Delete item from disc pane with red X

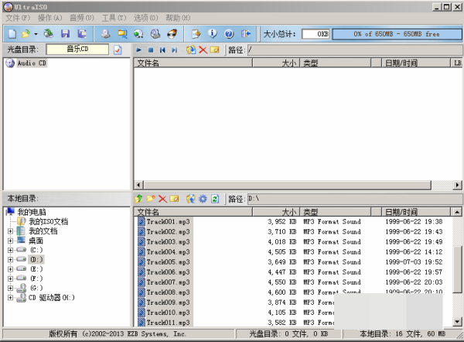[x=203, y=50]
